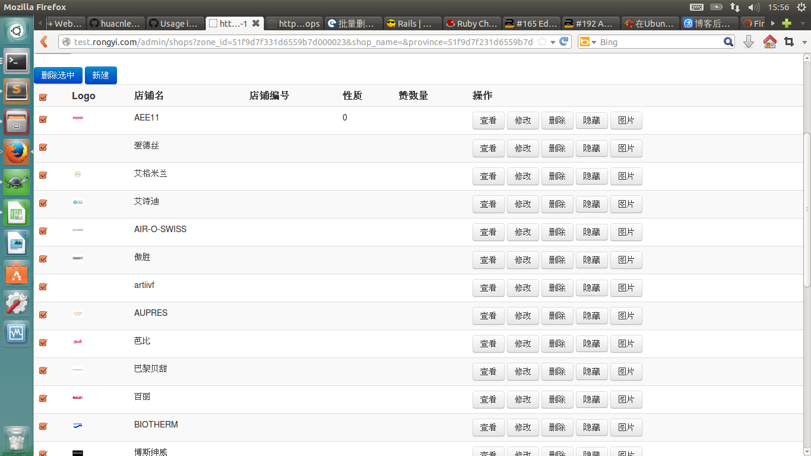The width and height of the screenshot is (811, 456).
Task: Uncheck the artiivf row checkbox
Action: 43,287
